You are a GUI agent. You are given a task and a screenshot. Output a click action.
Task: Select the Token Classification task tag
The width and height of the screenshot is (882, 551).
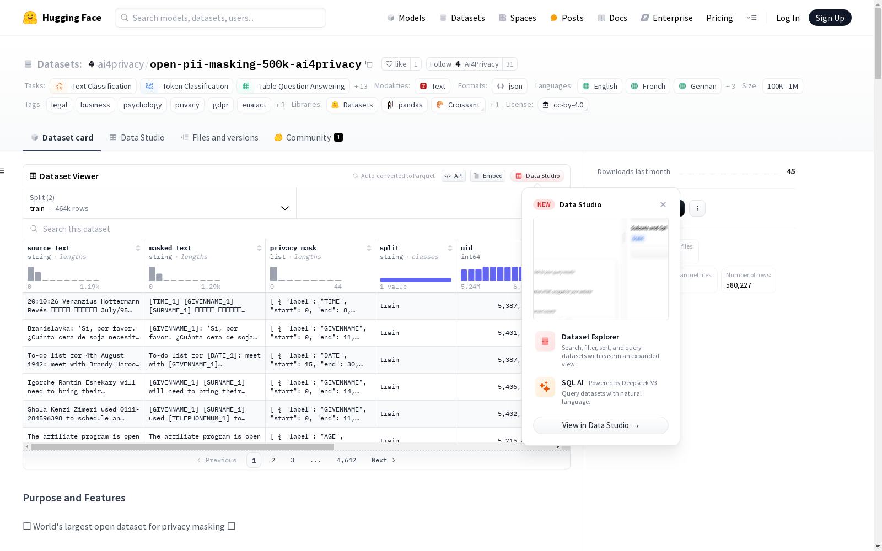pyautogui.click(x=186, y=87)
